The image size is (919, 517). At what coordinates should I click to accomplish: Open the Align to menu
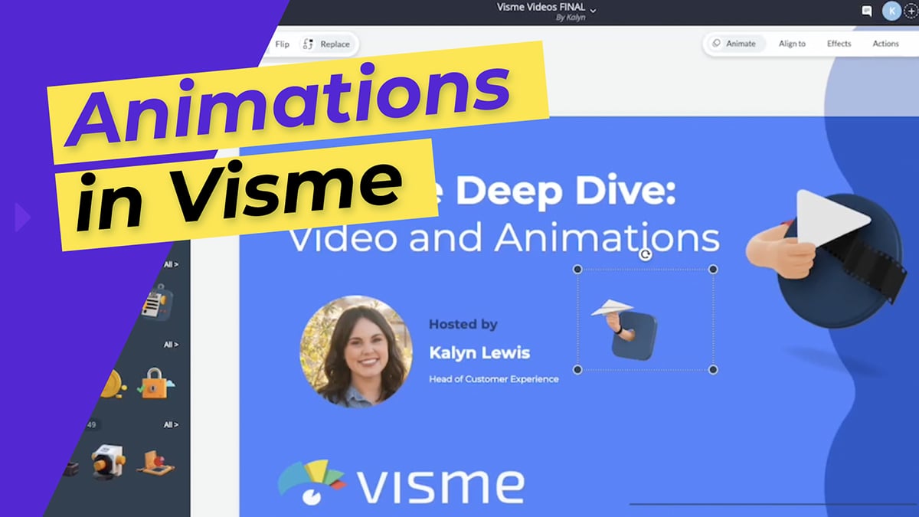[x=792, y=44]
